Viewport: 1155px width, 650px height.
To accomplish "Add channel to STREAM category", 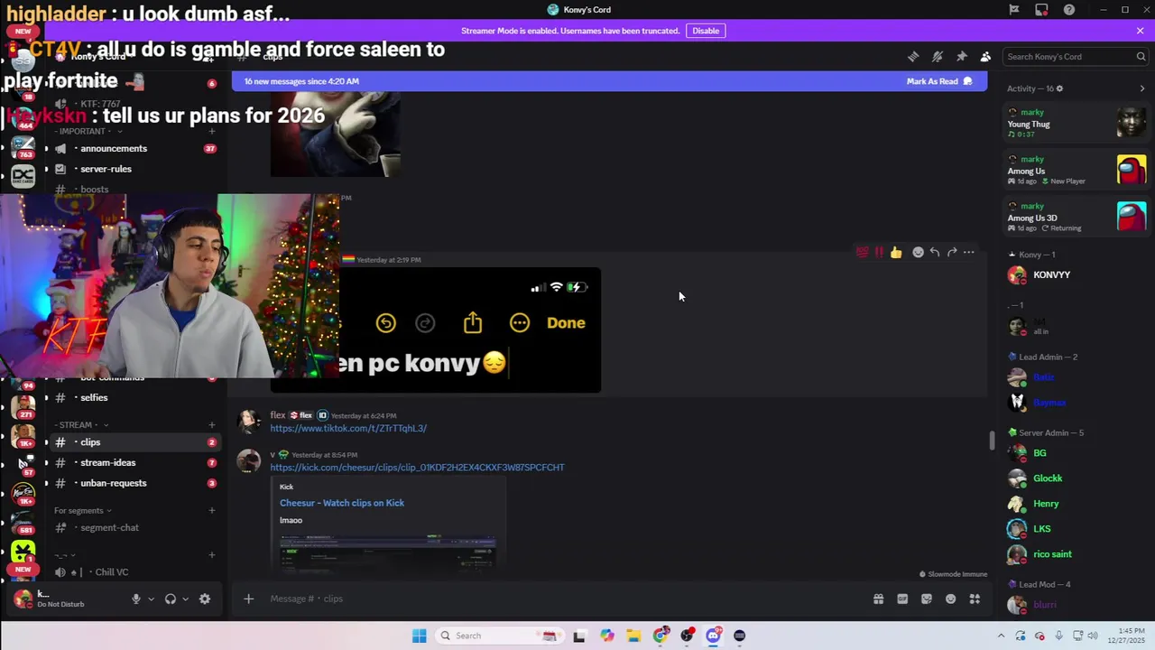I will [212, 425].
